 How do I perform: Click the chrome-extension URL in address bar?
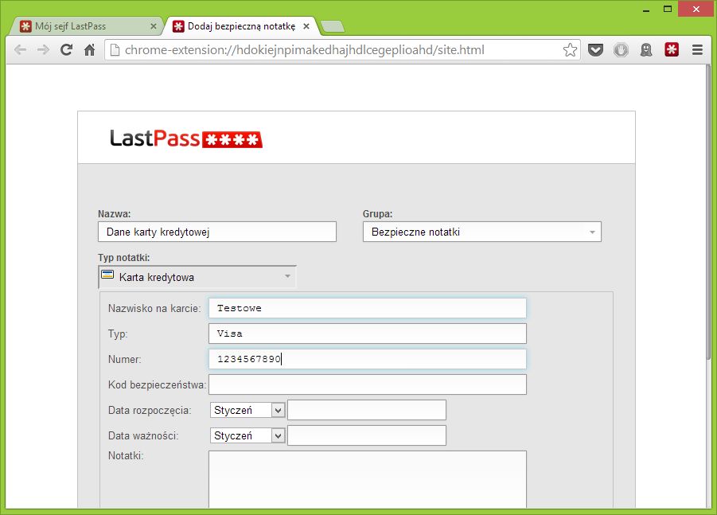[x=305, y=50]
